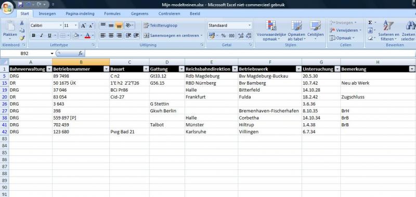The image size is (416, 197).
Task: Apply percent style to cell
Action: (x=224, y=35)
